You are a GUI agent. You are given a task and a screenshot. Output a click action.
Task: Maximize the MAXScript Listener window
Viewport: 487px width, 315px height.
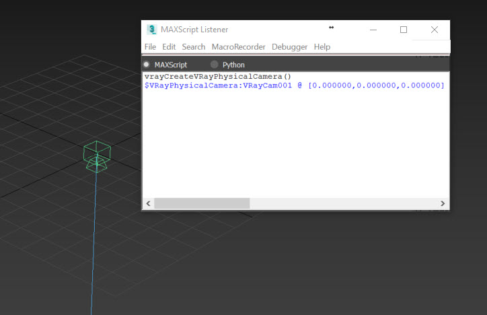click(404, 30)
